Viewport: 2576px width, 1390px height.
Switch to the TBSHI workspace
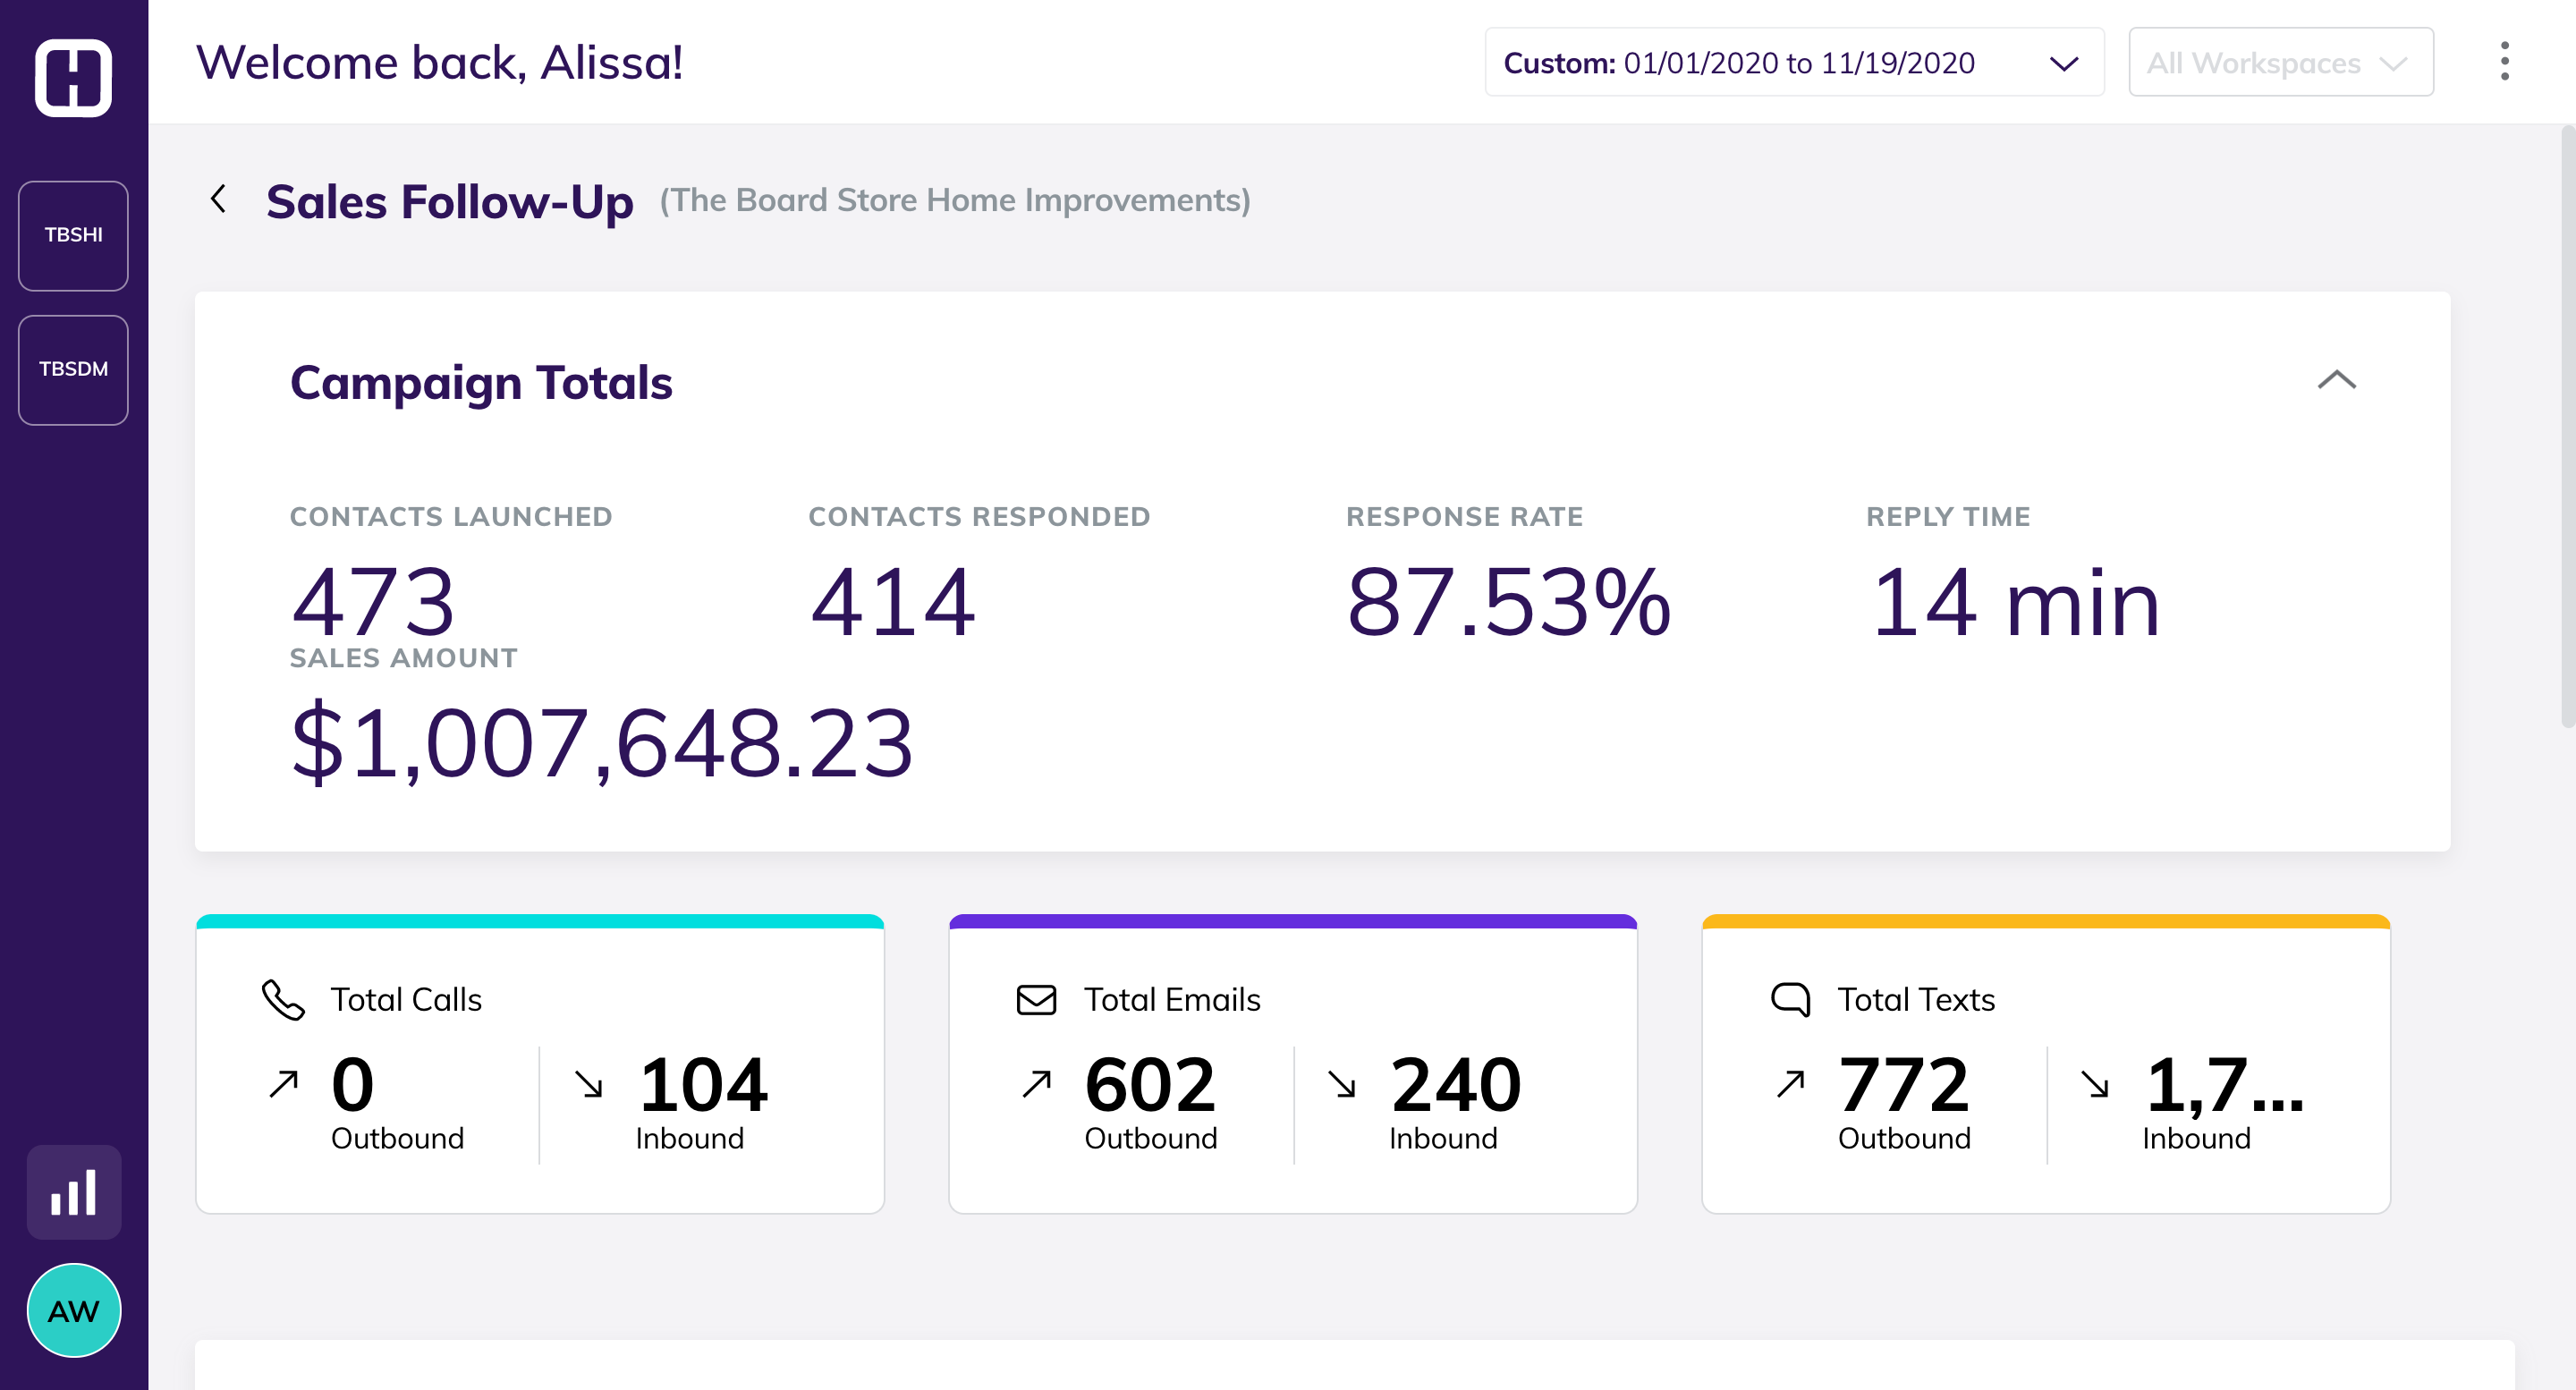coord(73,236)
